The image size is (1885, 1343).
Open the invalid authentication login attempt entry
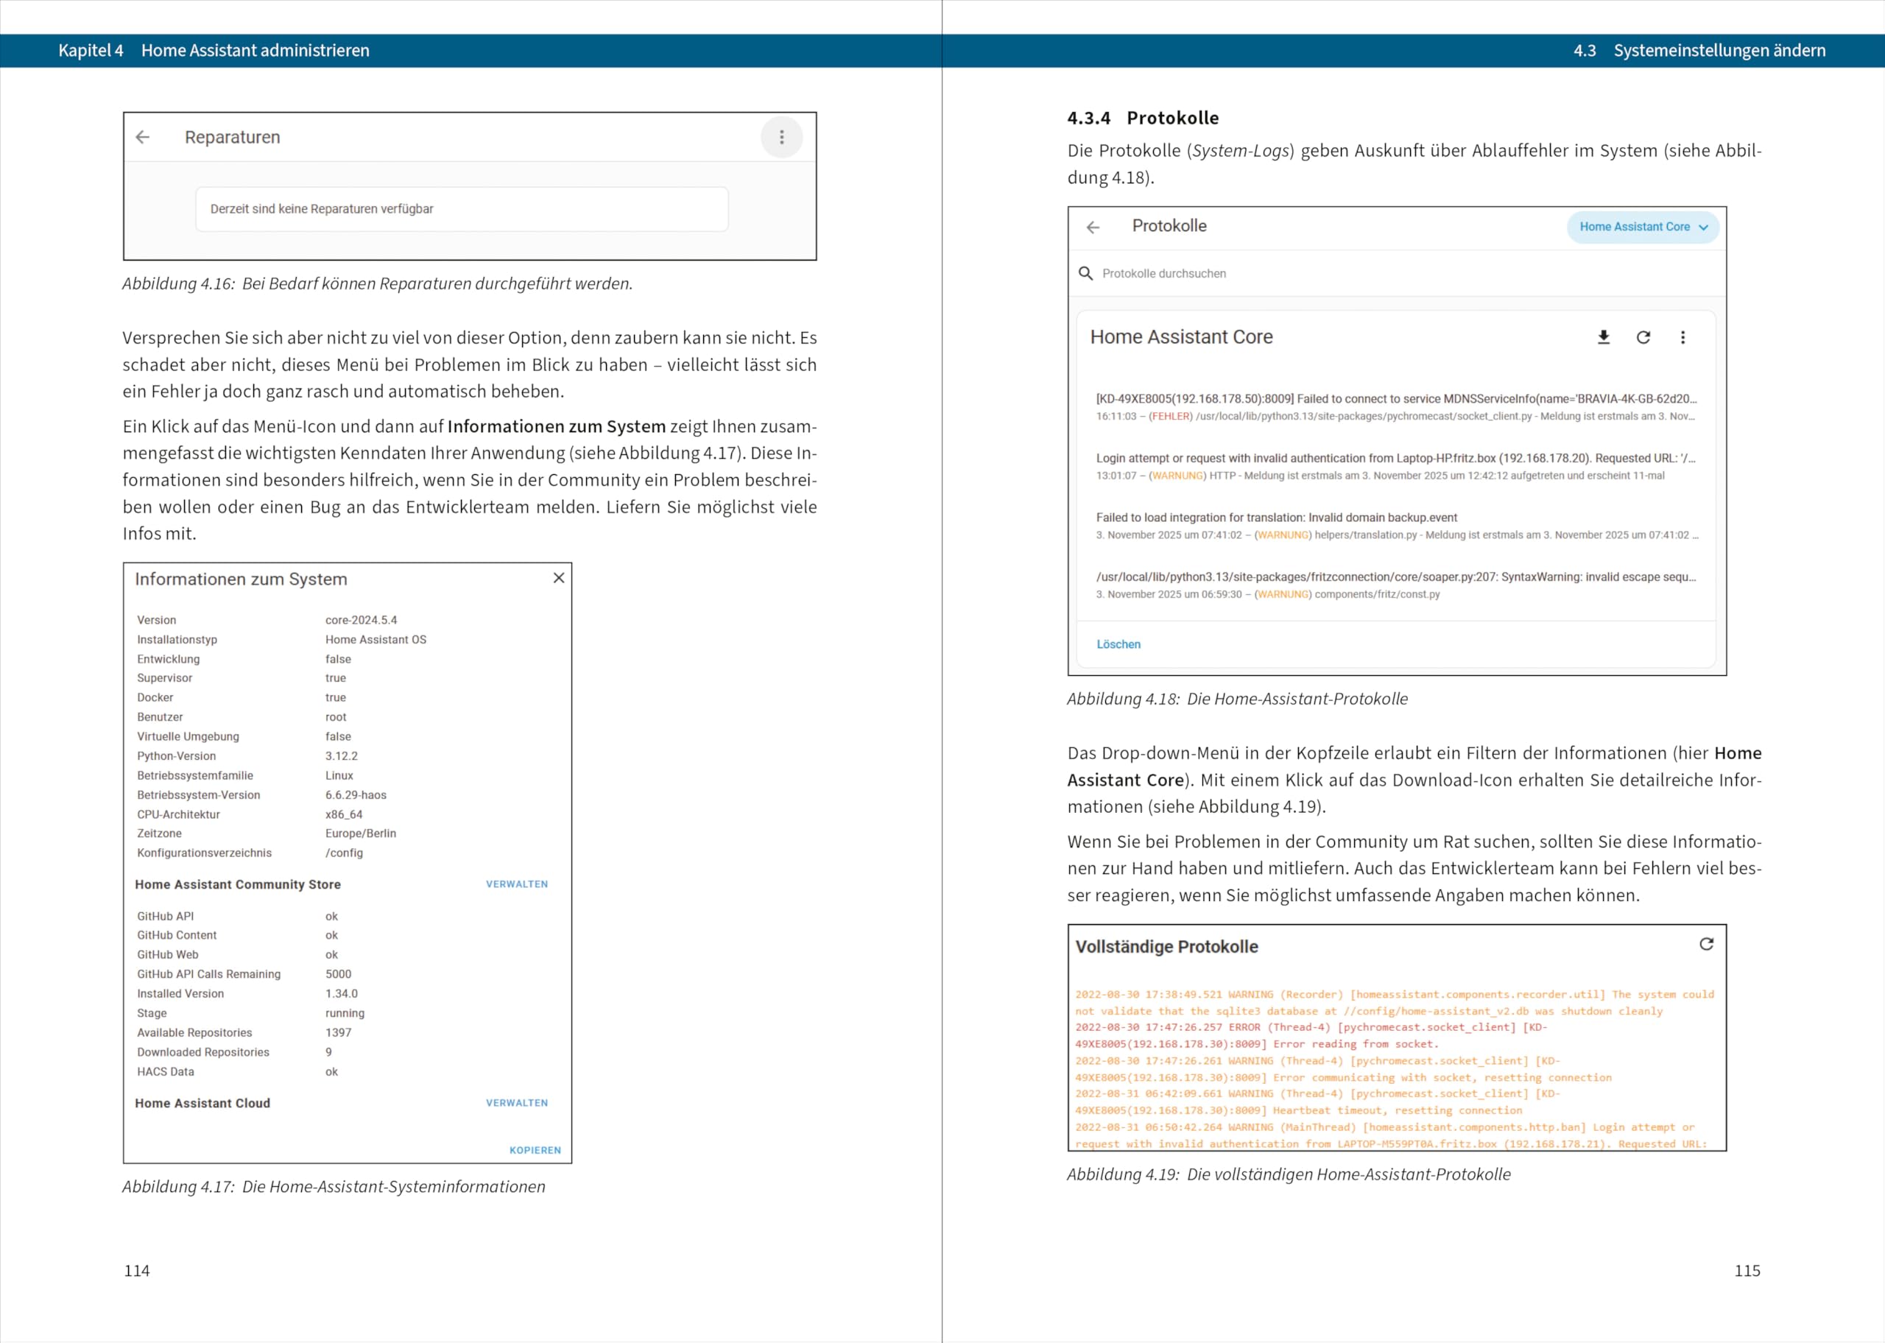pos(1396,466)
